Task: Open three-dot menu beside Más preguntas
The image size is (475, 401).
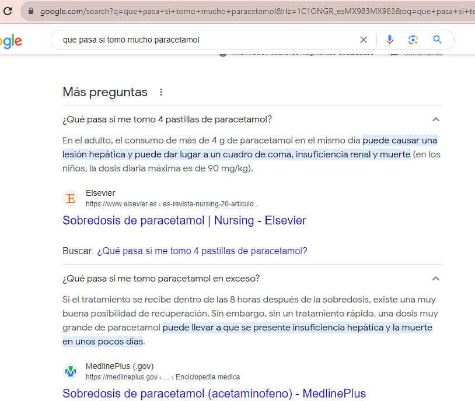Action: (162, 92)
